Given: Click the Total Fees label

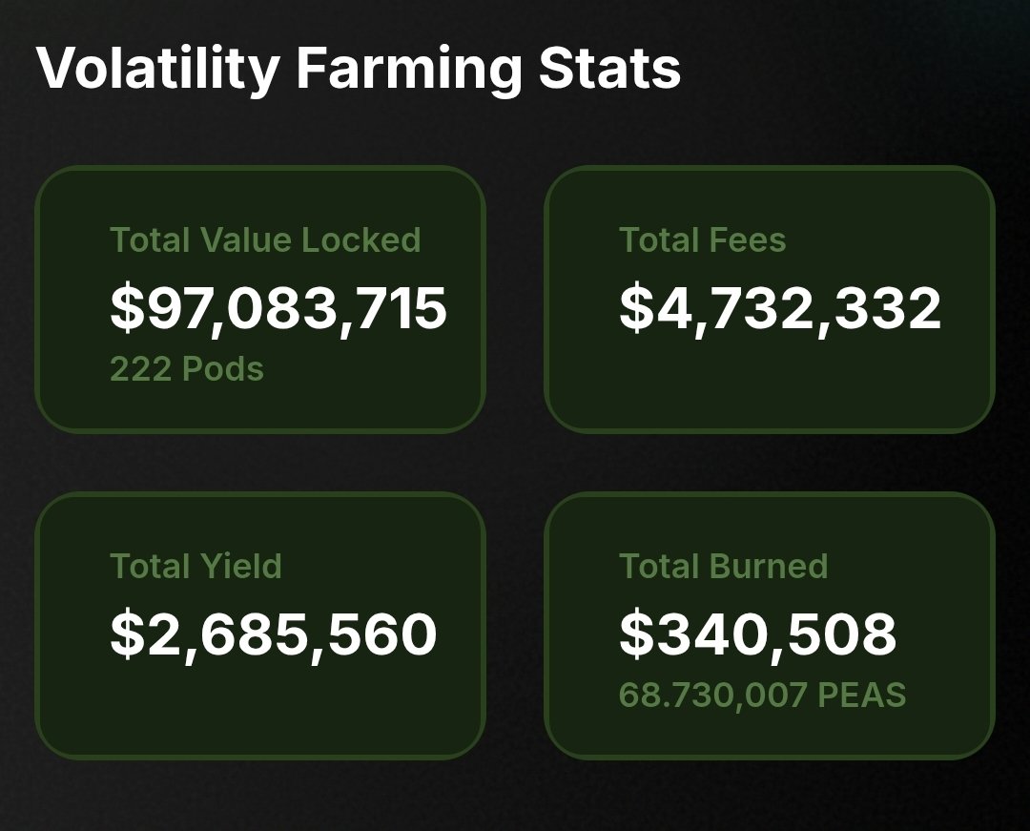Looking at the screenshot, I should (702, 239).
